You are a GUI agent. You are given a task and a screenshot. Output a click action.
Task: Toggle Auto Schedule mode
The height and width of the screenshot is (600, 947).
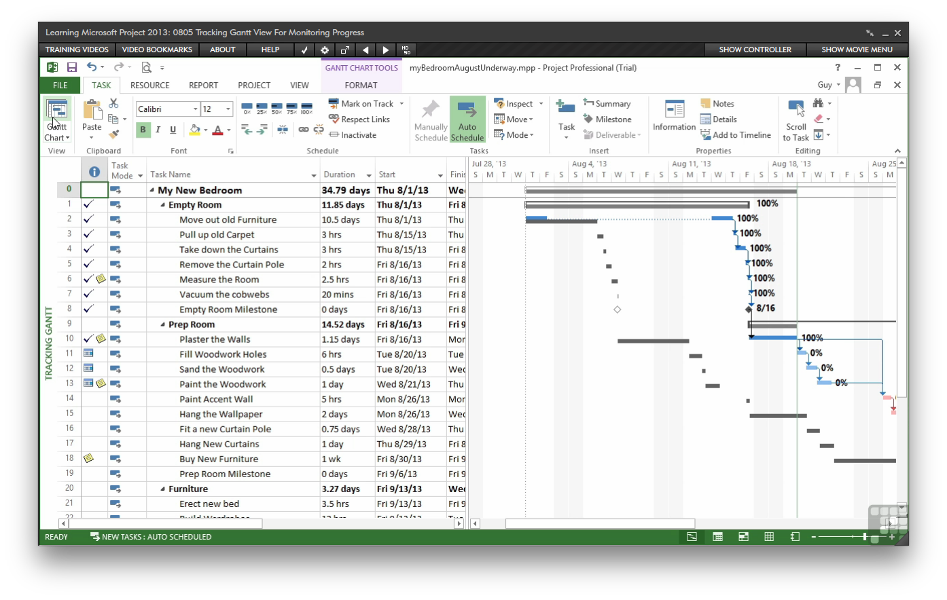click(x=467, y=119)
